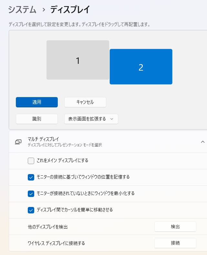Toggle モニターが接続されていないときにウィンドウを最小化する checkbox
The image size is (207, 255).
31,193
